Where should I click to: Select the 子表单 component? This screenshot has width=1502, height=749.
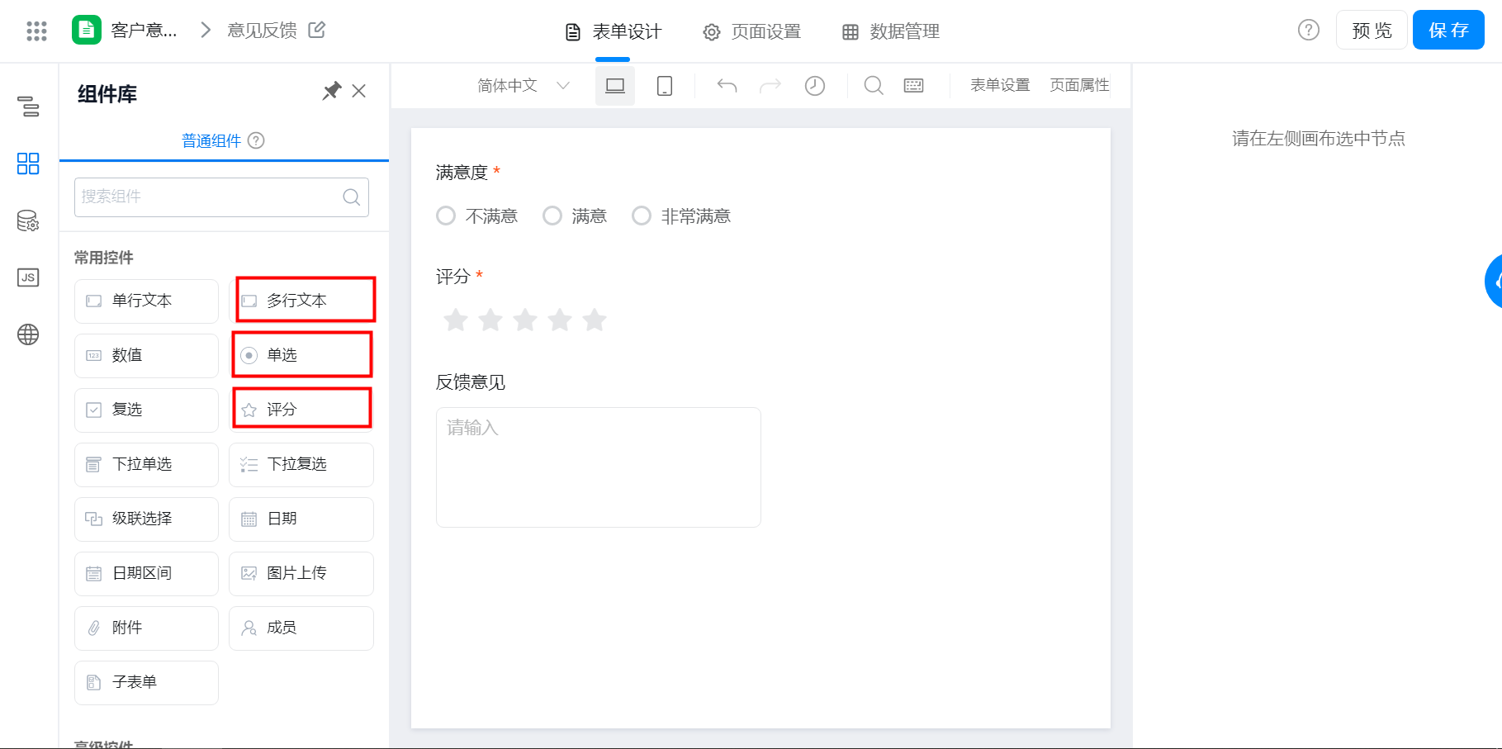pyautogui.click(x=146, y=682)
